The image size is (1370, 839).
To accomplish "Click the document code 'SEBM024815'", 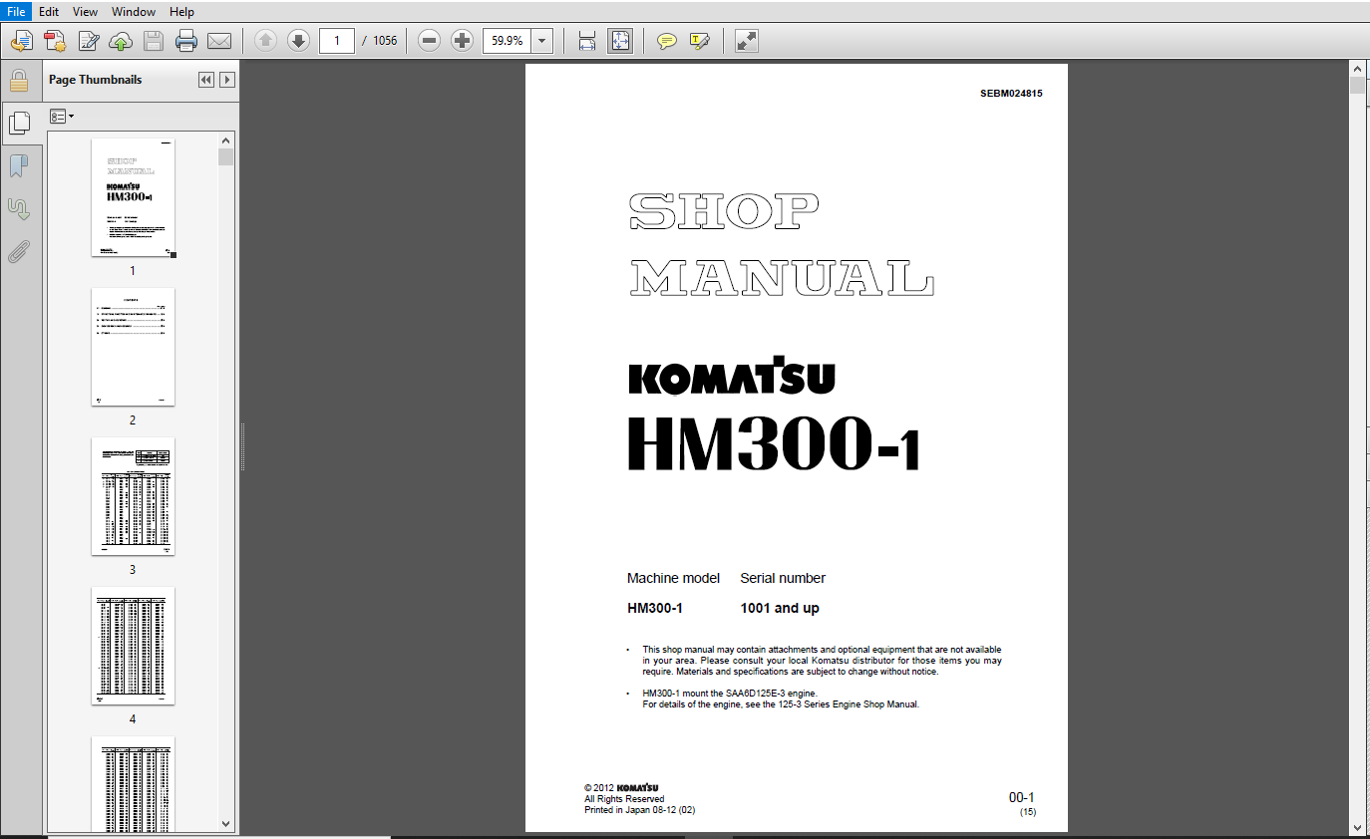I will pos(1011,94).
